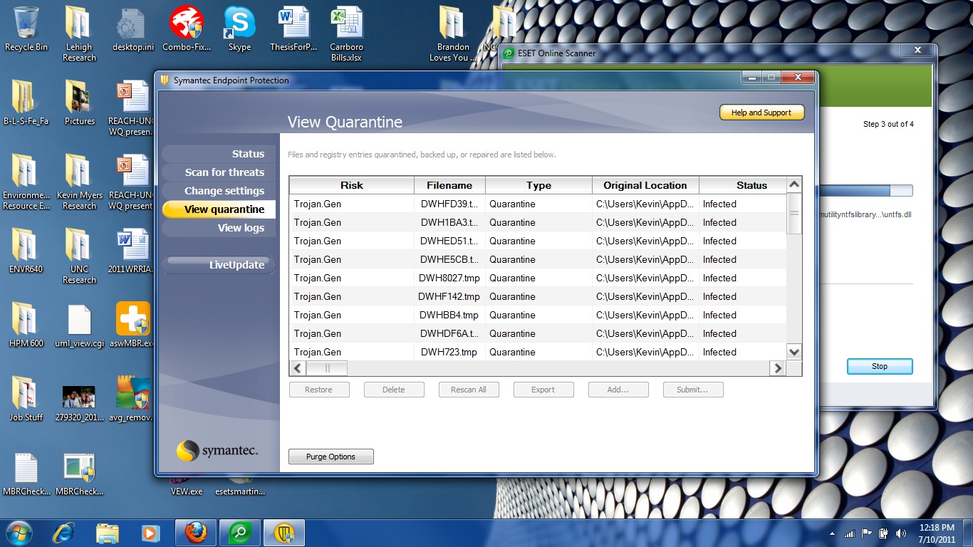
Task: Switch to ESET Online Scanner taskbar button
Action: tap(240, 533)
